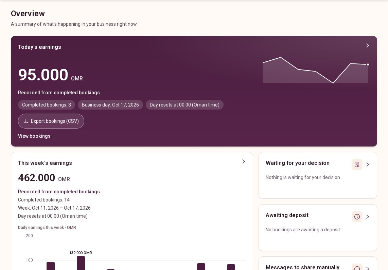Viewport: 388px width, 270px height.
Task: Click This week's earnings card title
Action: 45,163
